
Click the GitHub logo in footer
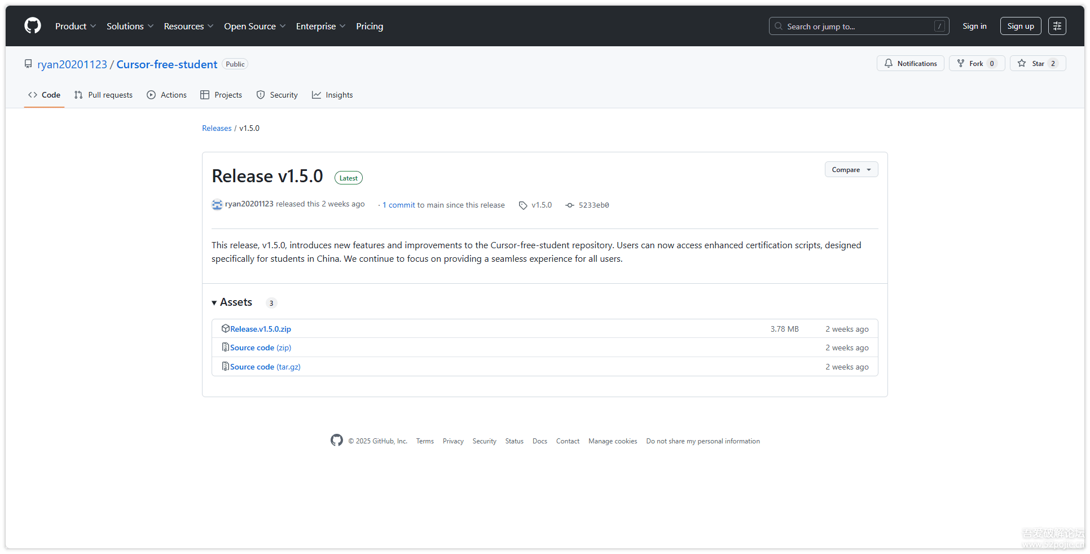click(x=337, y=441)
